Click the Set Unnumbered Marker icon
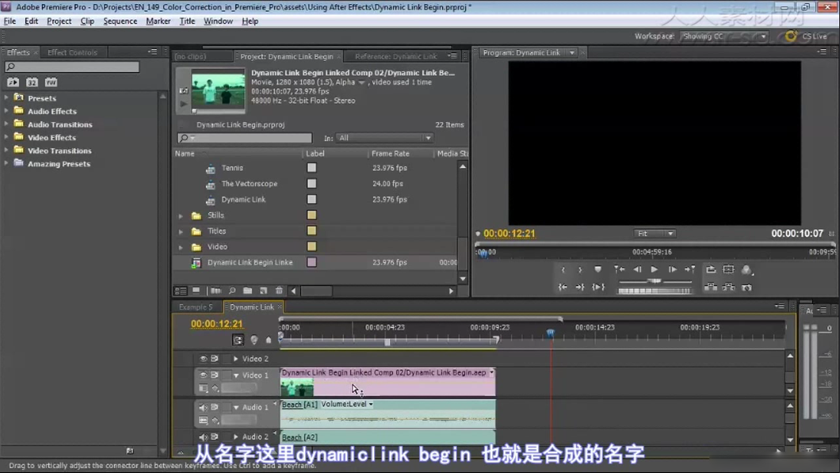 (x=598, y=269)
